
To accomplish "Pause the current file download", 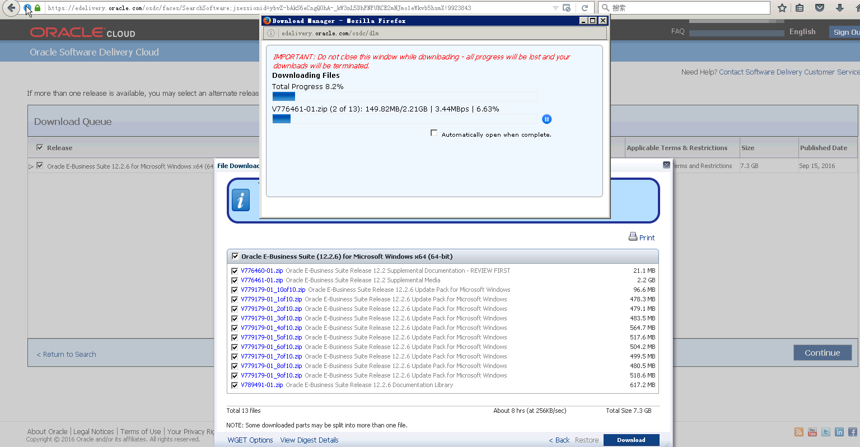I will point(546,119).
